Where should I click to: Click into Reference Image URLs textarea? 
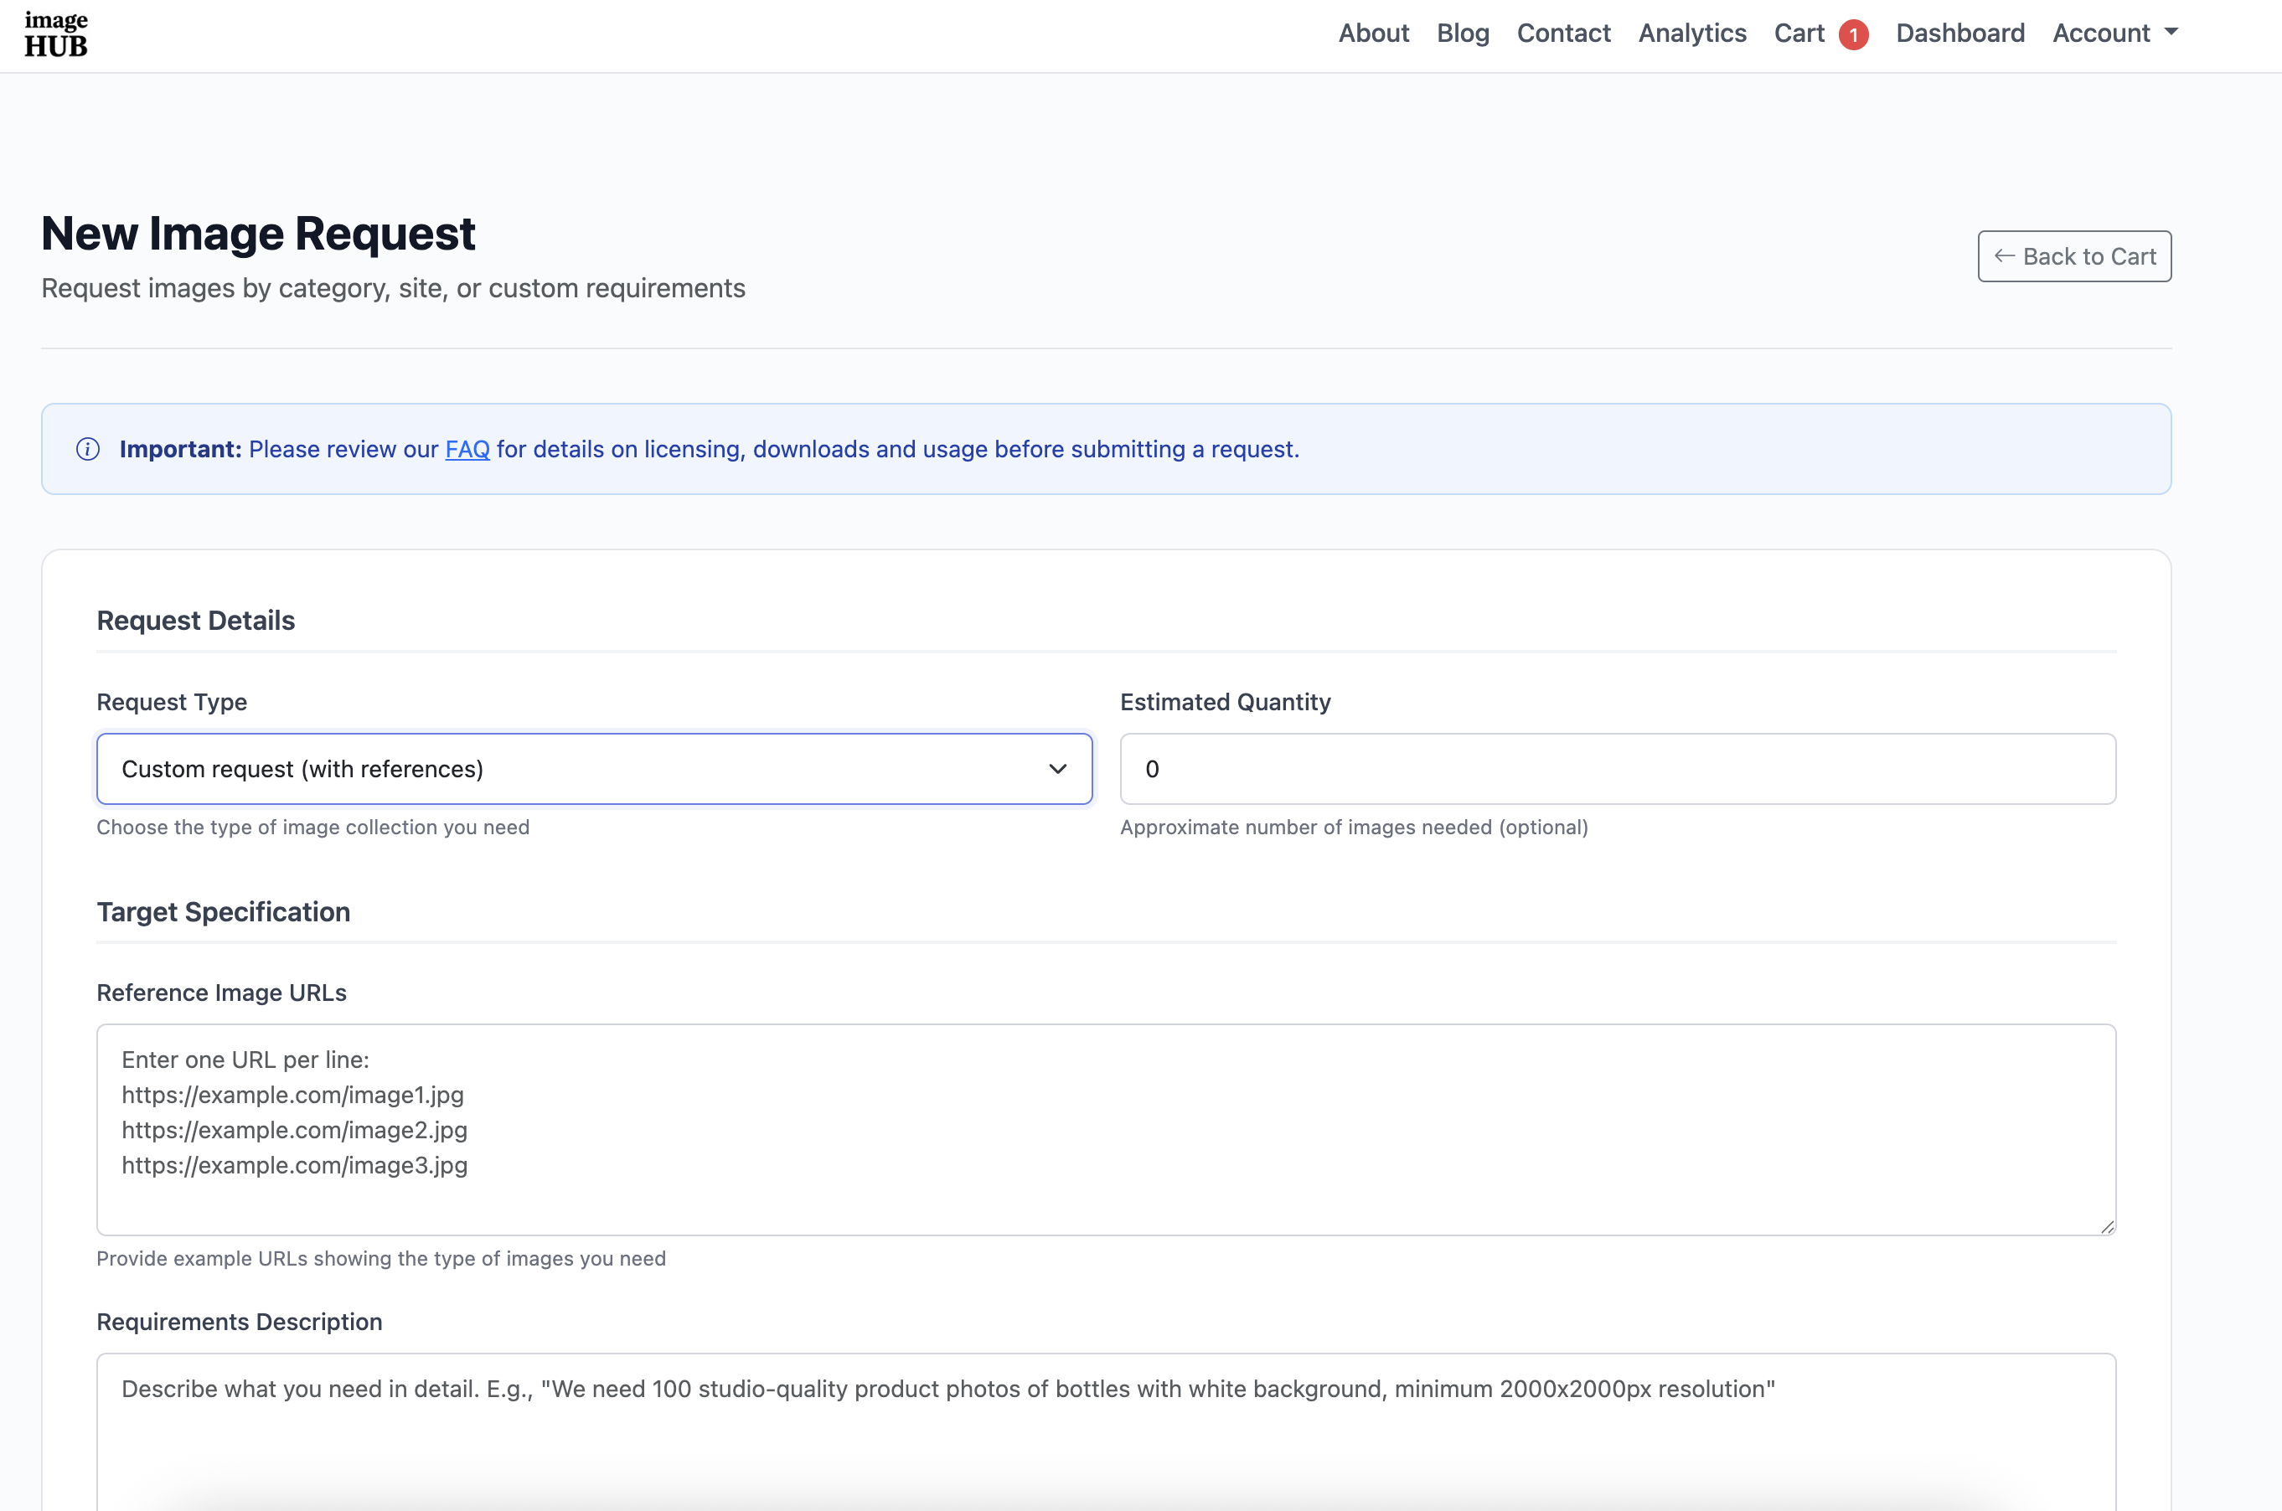click(x=1105, y=1129)
